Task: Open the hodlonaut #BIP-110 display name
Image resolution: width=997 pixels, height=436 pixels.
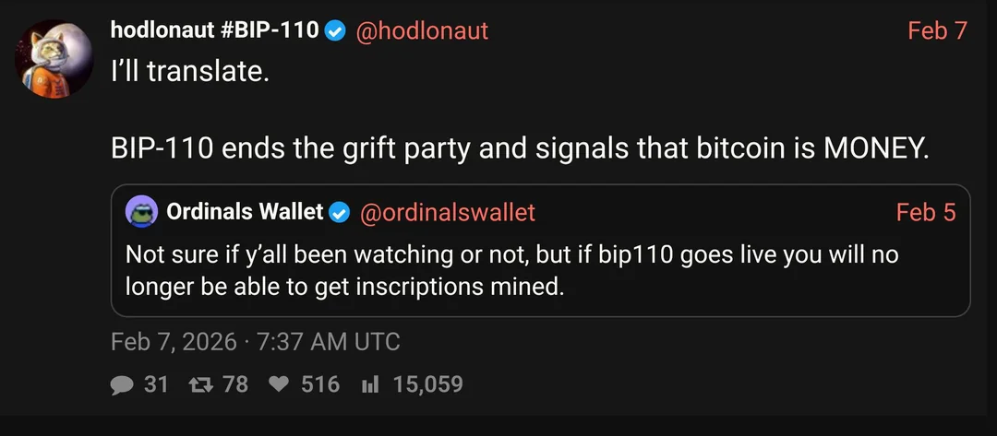Action: 214,30
